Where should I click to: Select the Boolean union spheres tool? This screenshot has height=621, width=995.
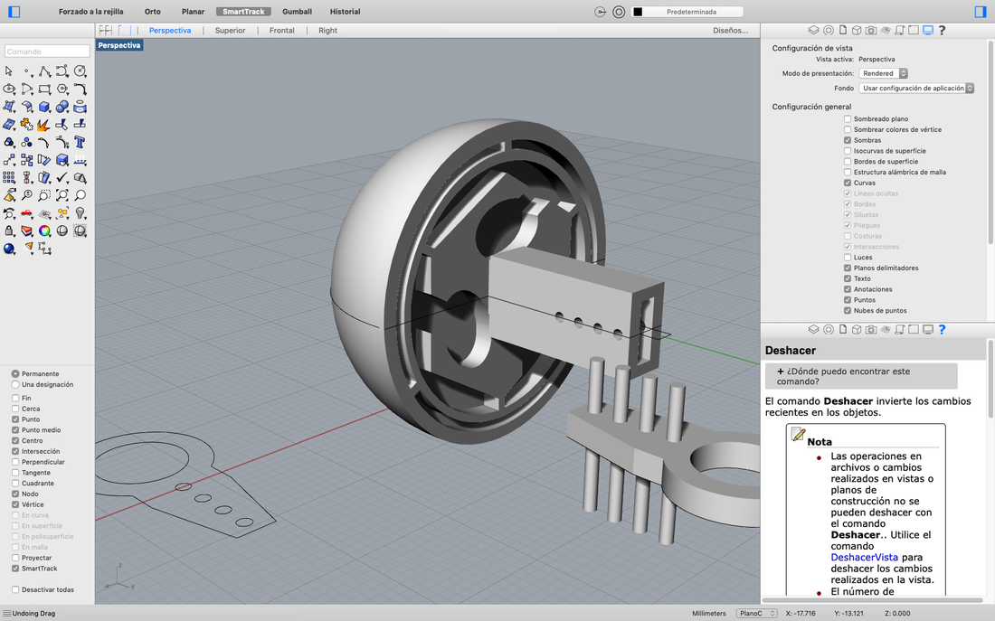[62, 107]
